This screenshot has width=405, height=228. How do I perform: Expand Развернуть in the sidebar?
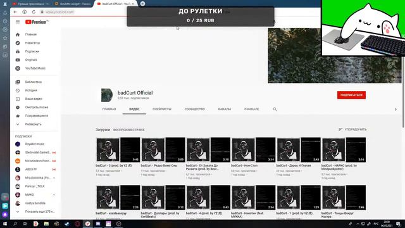click(33, 124)
